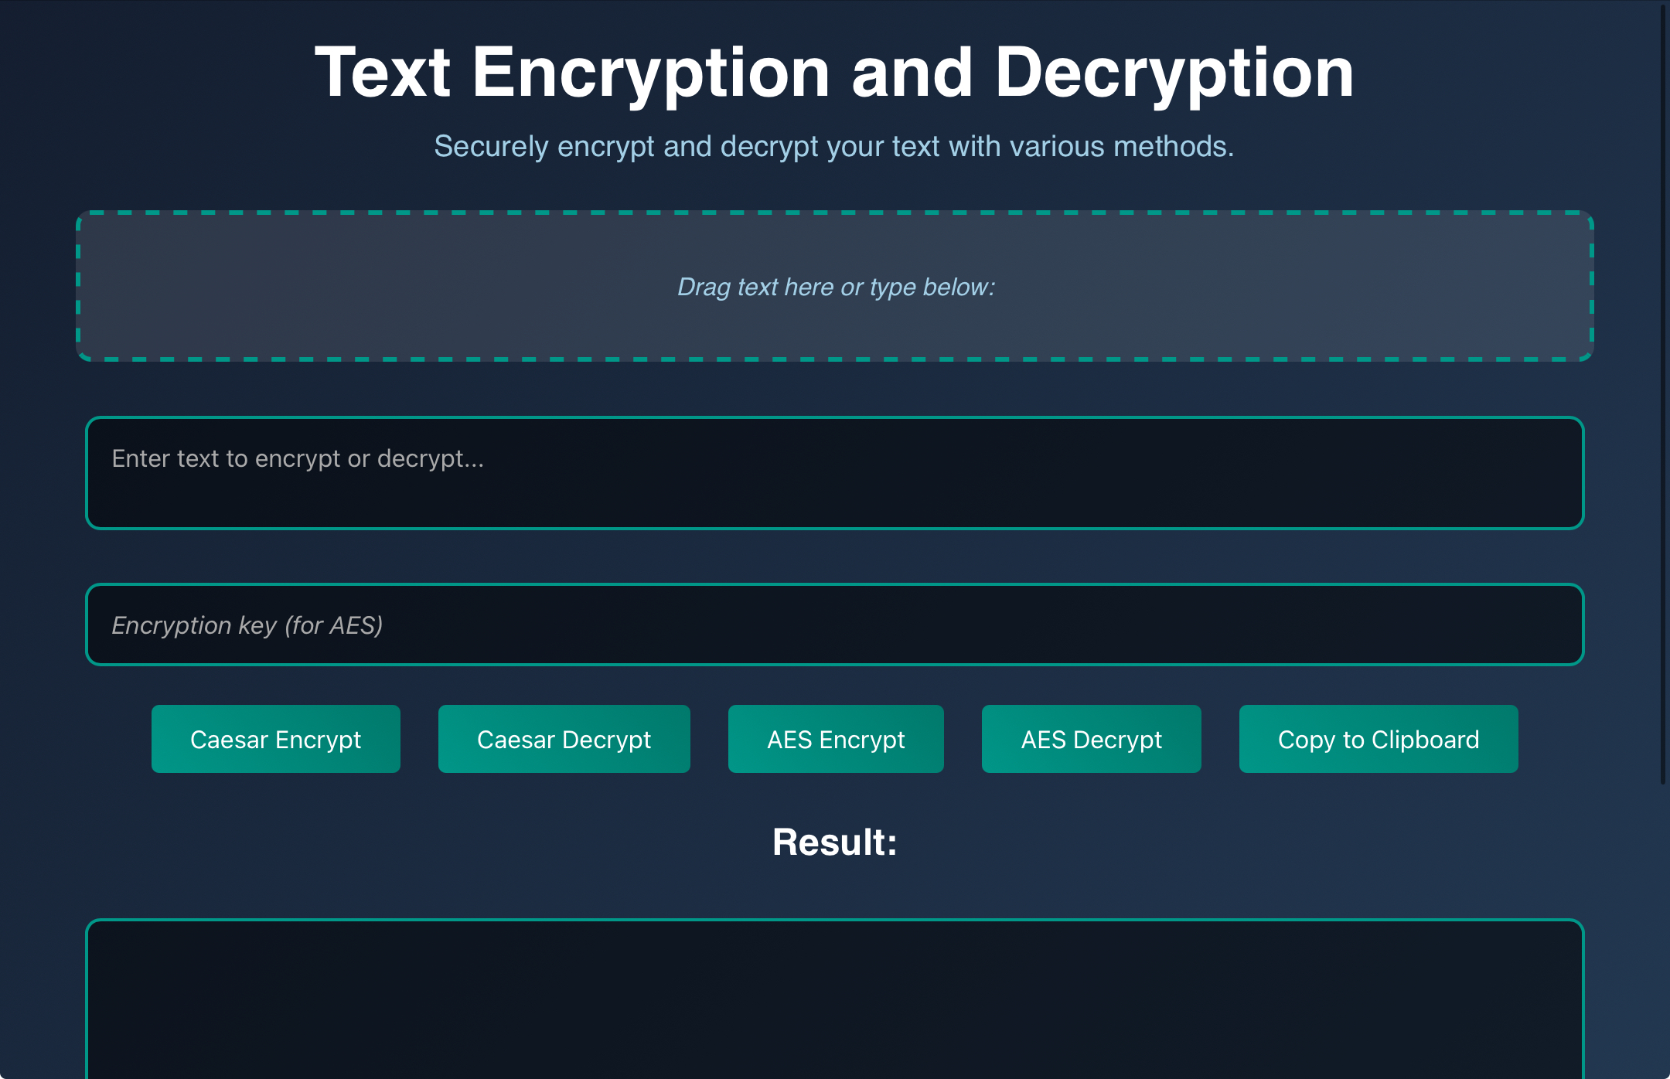1670x1079 pixels.
Task: Type in the encryption key field
Action: (x=833, y=624)
